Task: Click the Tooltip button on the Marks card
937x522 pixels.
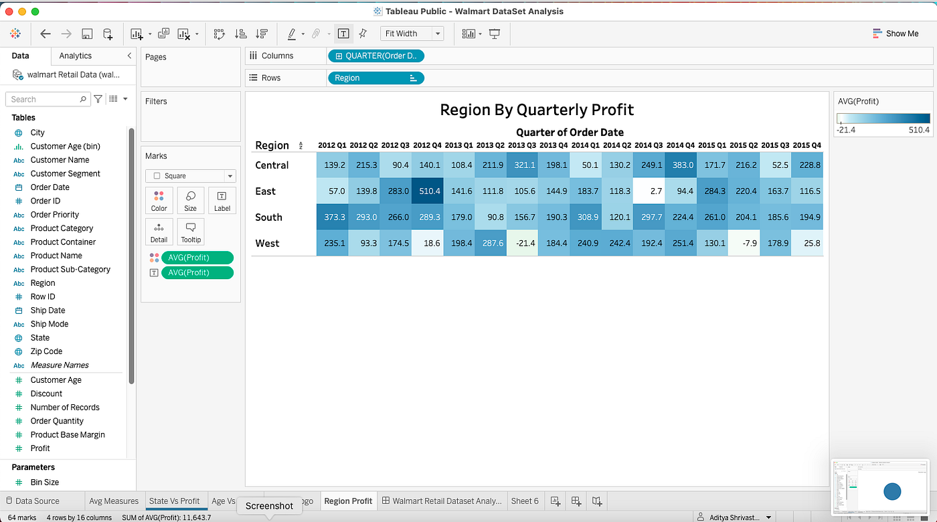Action: [x=191, y=231]
